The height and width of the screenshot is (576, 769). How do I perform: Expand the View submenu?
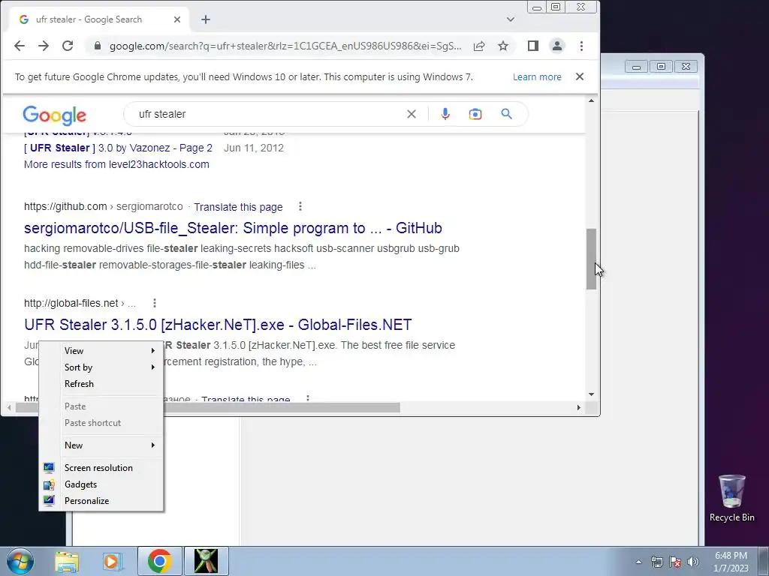coord(101,351)
